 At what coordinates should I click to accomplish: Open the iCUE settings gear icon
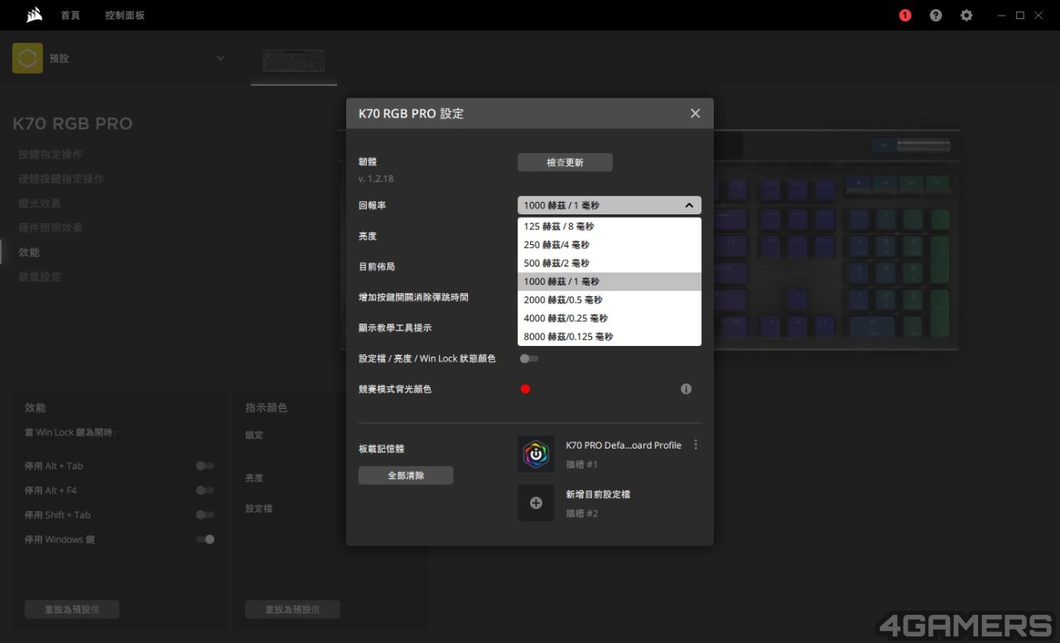(966, 15)
